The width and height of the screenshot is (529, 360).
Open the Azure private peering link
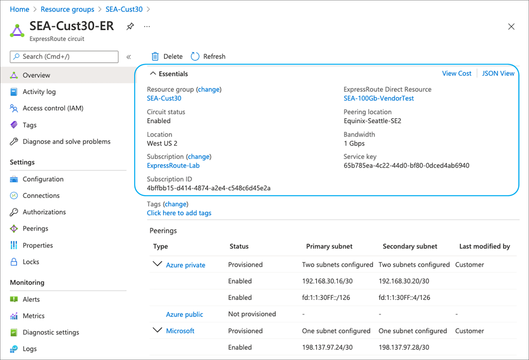point(185,265)
